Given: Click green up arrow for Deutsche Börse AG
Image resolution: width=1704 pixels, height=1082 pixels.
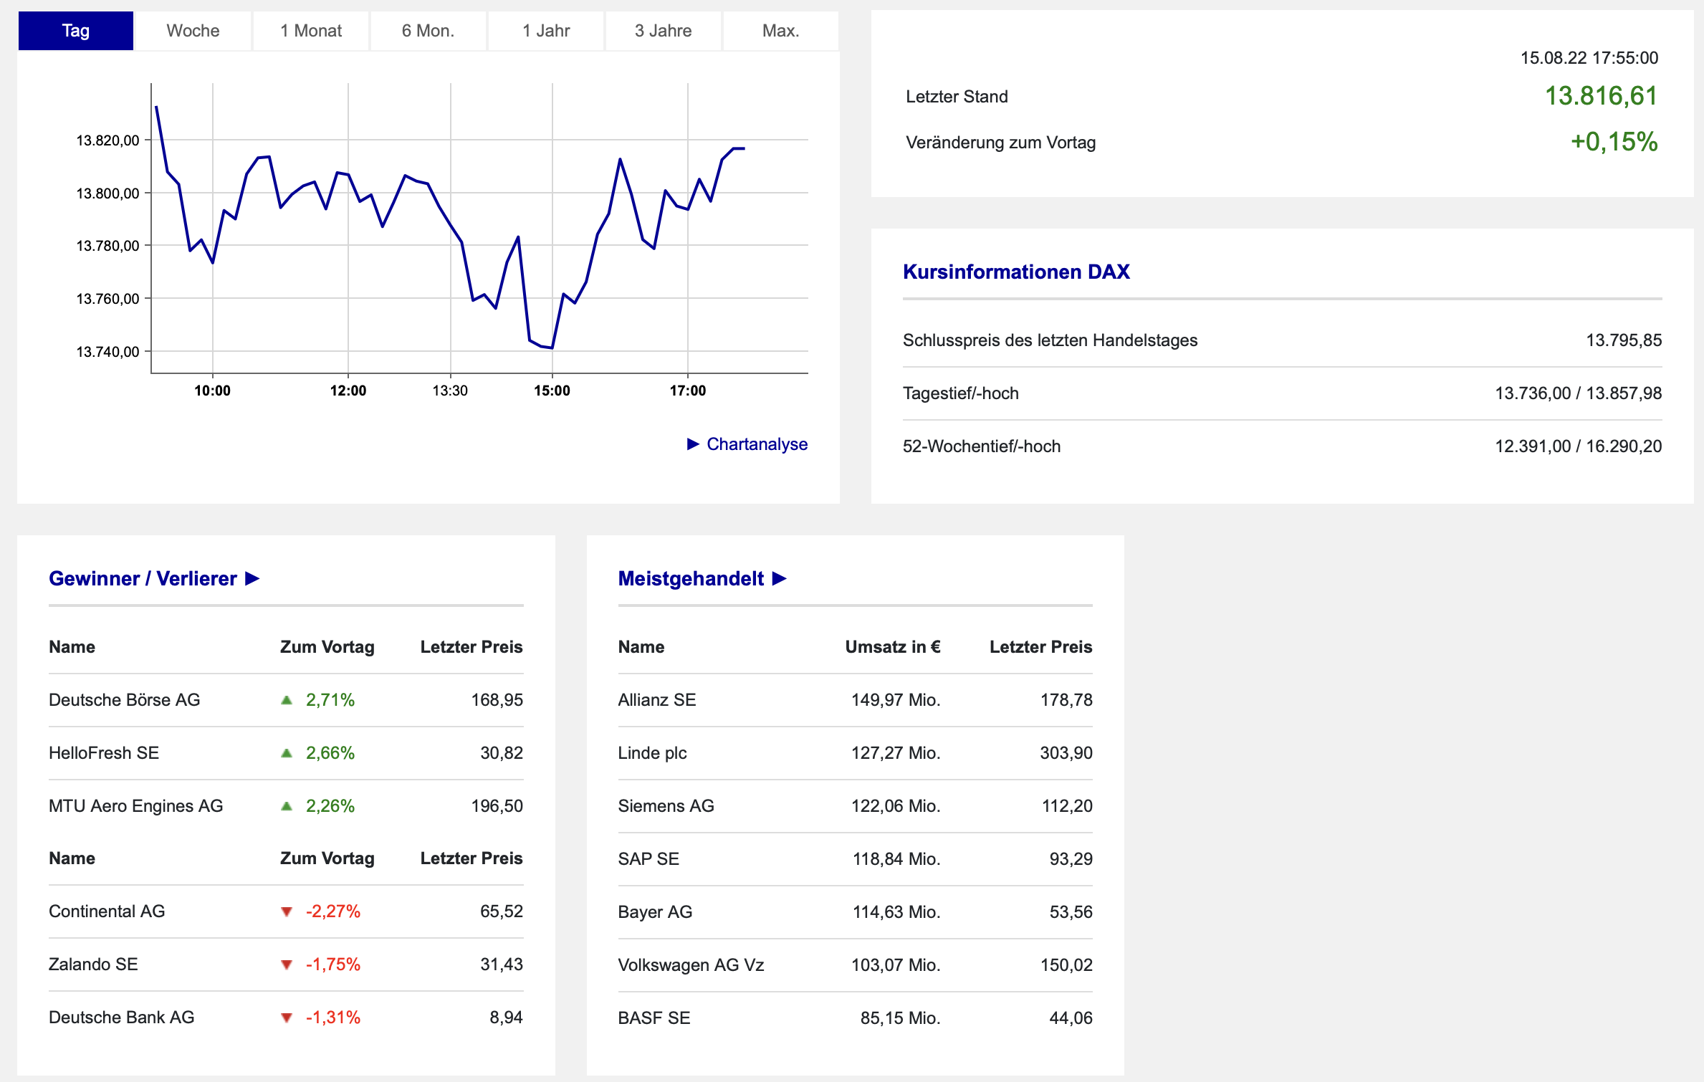Looking at the screenshot, I should coord(287,700).
